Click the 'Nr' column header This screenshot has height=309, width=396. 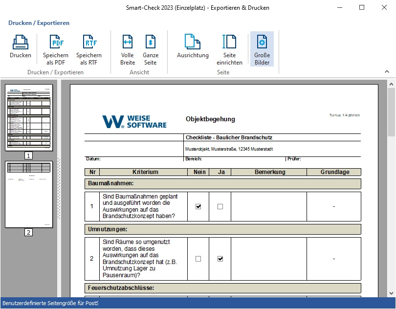point(92,172)
